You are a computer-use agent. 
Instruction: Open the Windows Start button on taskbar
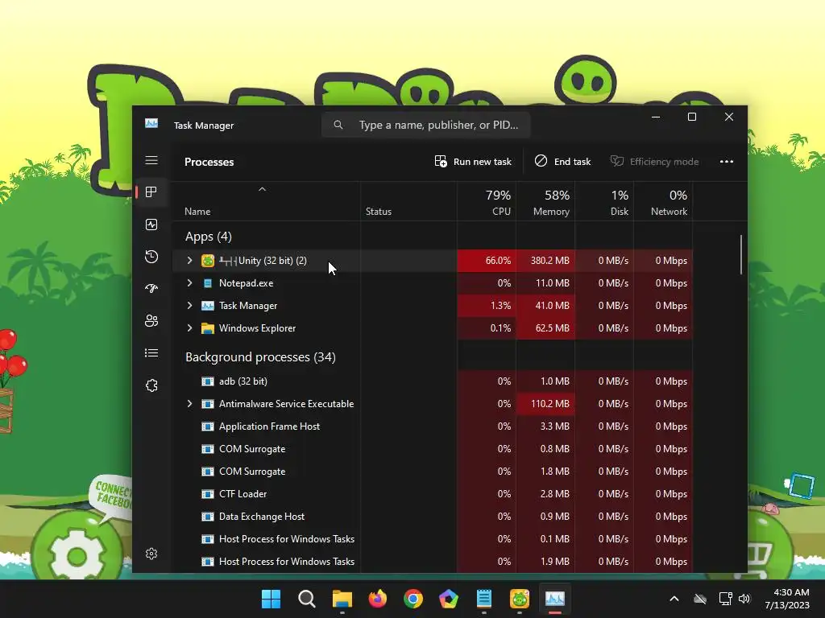[x=271, y=599]
